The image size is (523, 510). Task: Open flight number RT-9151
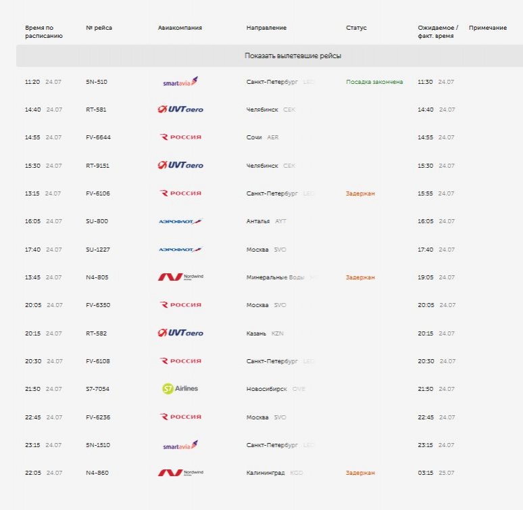(97, 166)
